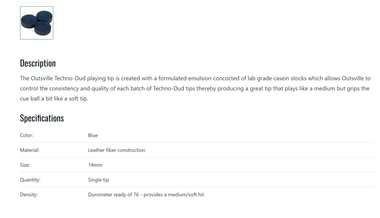Screen dimensions: 380x218
Task: Click the Color specification label
Action: pyautogui.click(x=27, y=135)
